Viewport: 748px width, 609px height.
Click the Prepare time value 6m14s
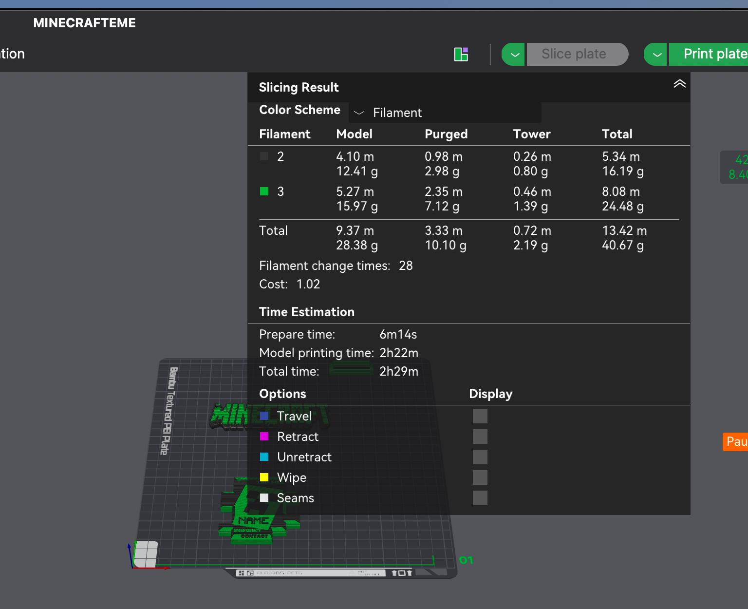point(398,334)
